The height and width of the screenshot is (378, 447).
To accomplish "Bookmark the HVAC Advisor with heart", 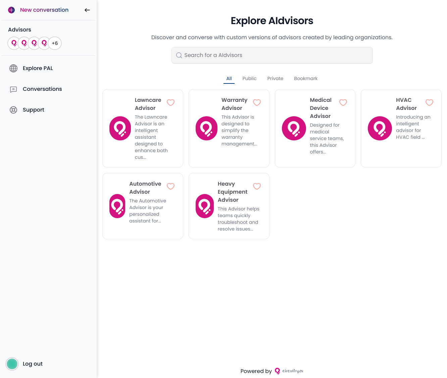I will [x=430, y=103].
